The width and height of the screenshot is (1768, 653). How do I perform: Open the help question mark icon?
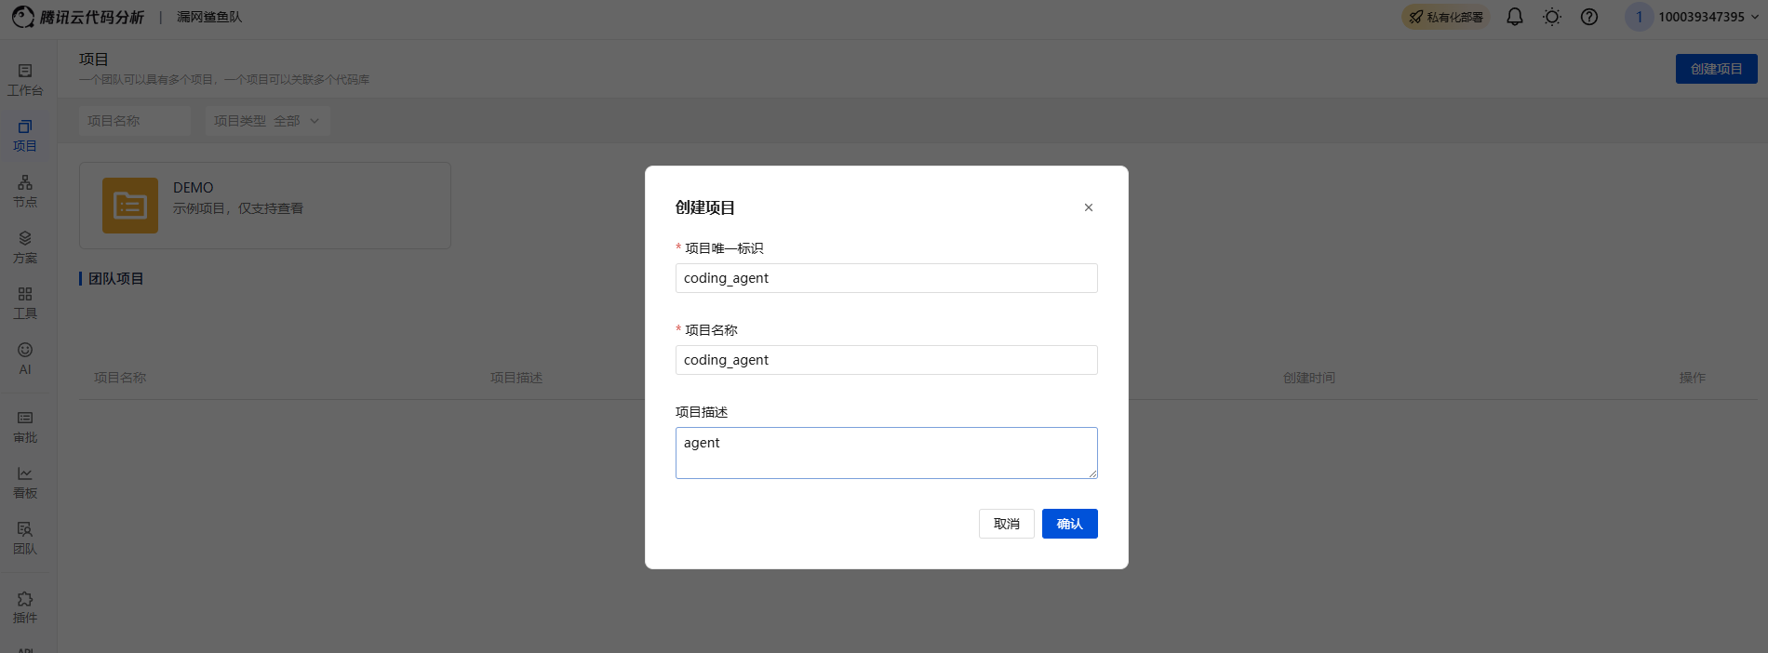(x=1589, y=17)
